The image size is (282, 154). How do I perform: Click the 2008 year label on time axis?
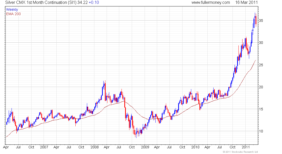pyautogui.click(x=95, y=147)
